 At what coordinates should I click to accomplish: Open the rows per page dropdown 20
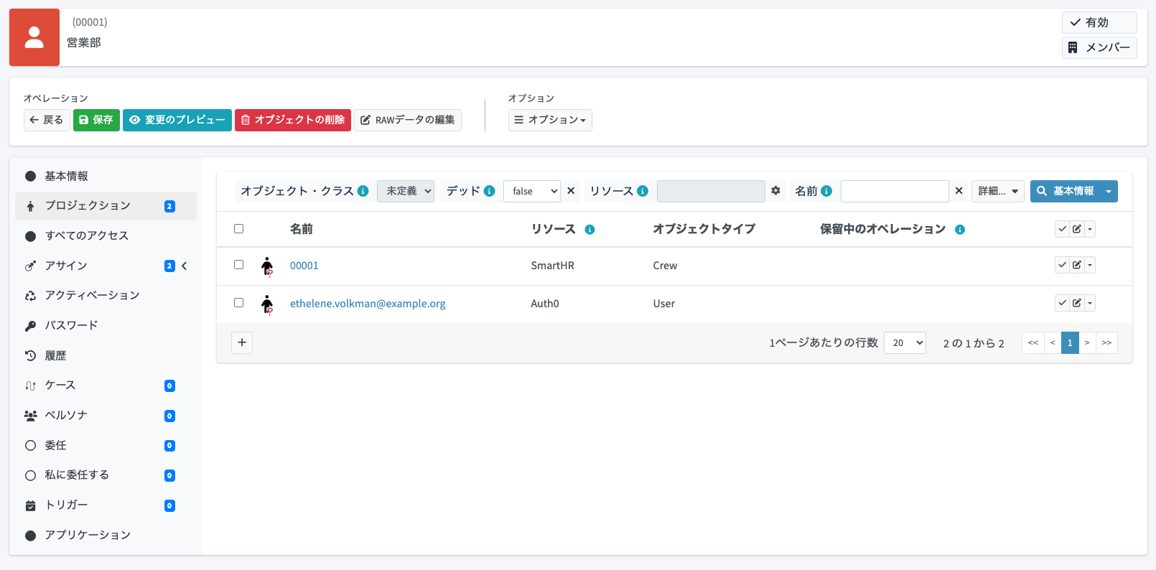tap(905, 342)
